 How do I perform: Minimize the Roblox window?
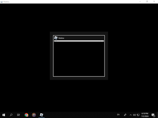tap(140, 2)
